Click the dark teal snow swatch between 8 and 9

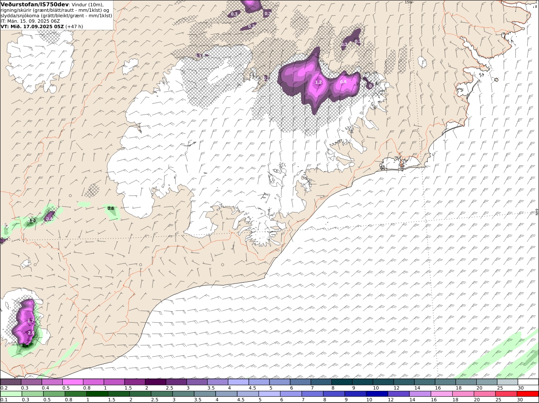[342, 382]
